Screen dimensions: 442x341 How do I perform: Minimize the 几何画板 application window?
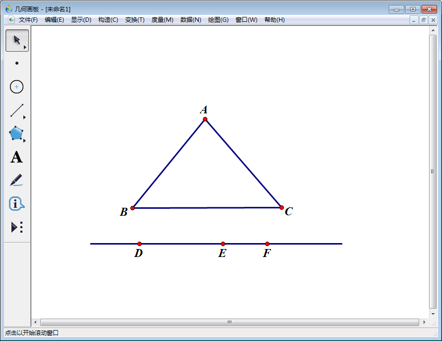click(397, 9)
